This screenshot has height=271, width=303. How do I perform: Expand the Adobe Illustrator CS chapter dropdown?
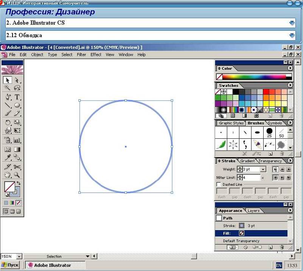pyautogui.click(x=292, y=23)
